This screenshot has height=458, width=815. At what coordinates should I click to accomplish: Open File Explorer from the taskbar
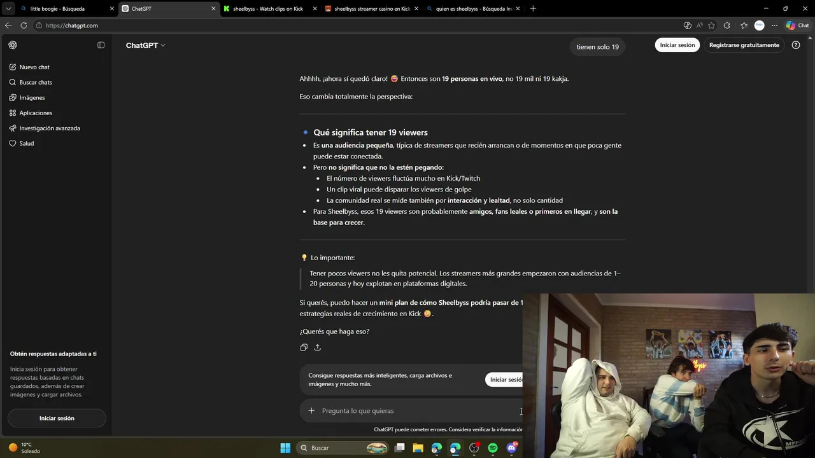pos(418,448)
